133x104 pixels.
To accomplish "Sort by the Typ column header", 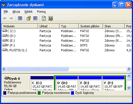I will click(69, 26).
